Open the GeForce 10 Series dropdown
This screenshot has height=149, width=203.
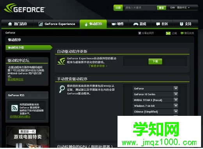(155, 94)
